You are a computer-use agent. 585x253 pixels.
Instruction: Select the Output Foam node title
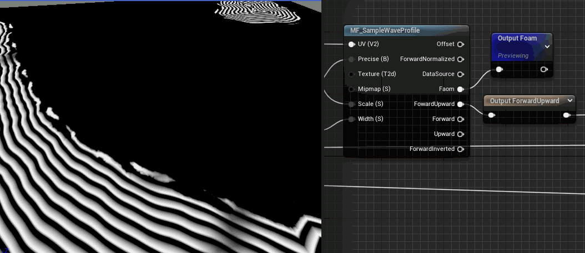click(x=517, y=38)
